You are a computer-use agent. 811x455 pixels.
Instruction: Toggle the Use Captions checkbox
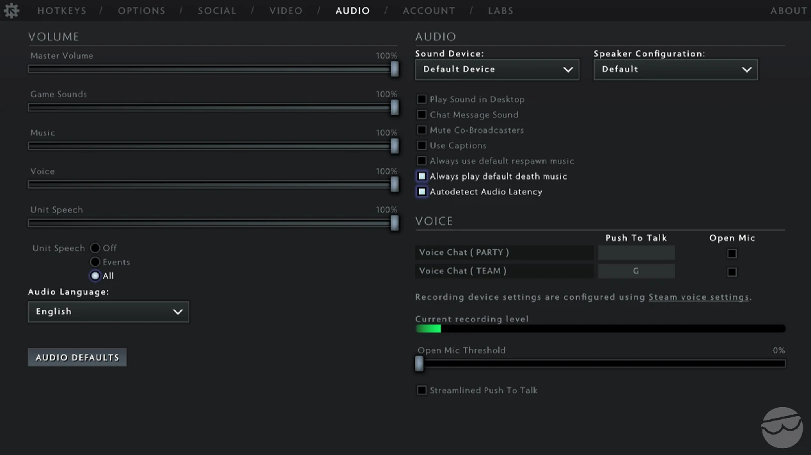(x=421, y=145)
